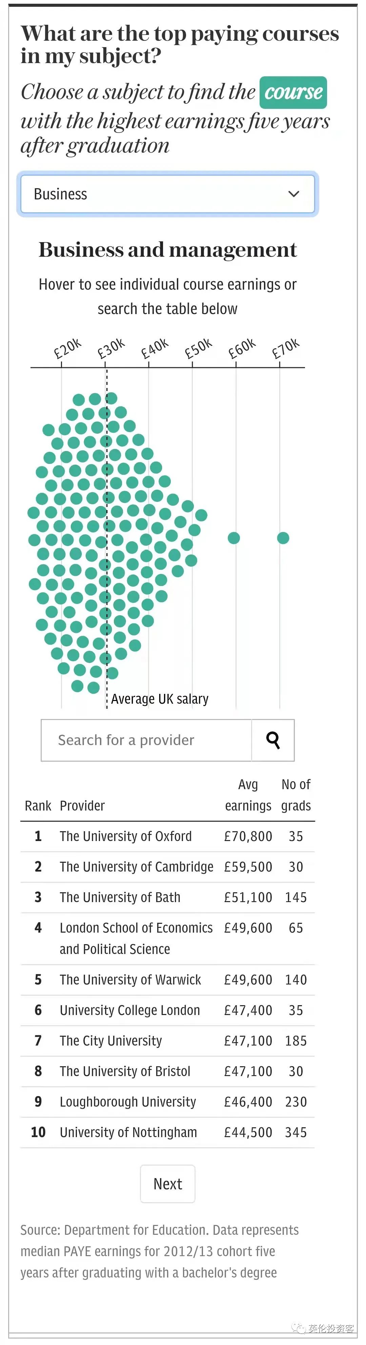Focus the Search for a provider field
The height and width of the screenshot is (1345, 366).
coord(146,740)
